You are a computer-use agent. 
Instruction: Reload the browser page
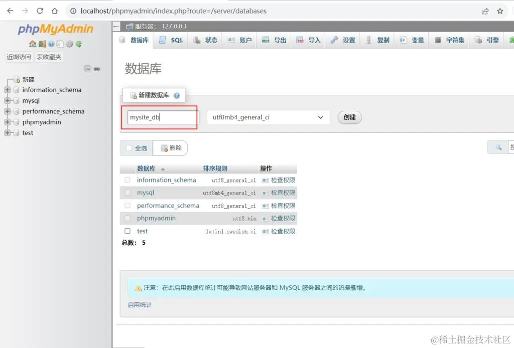[40, 11]
